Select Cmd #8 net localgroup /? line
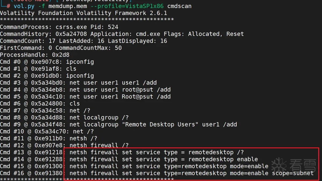The width and height of the screenshot is (322, 181). [x=64, y=117]
